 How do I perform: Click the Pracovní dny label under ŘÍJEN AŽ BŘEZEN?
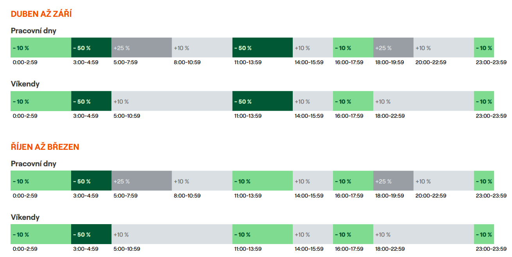point(34,164)
